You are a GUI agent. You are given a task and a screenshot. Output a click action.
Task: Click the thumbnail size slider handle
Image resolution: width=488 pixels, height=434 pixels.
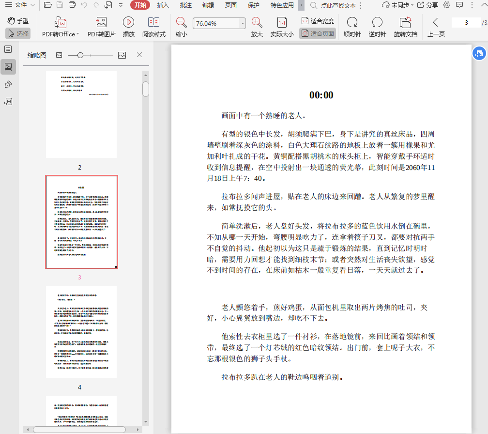click(80, 55)
